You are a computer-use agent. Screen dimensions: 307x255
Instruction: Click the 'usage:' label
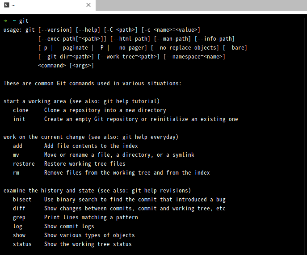(x=13, y=30)
